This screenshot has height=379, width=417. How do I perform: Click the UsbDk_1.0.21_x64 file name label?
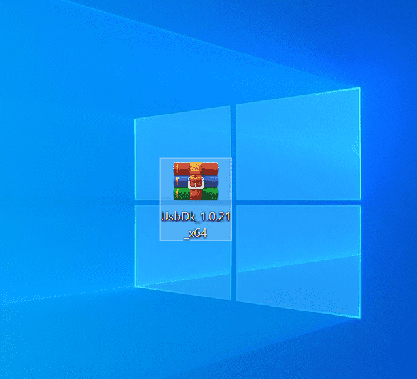pyautogui.click(x=196, y=225)
